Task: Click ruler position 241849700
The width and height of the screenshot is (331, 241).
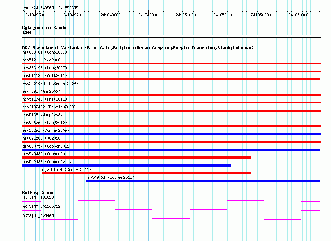Action: coord(73,15)
